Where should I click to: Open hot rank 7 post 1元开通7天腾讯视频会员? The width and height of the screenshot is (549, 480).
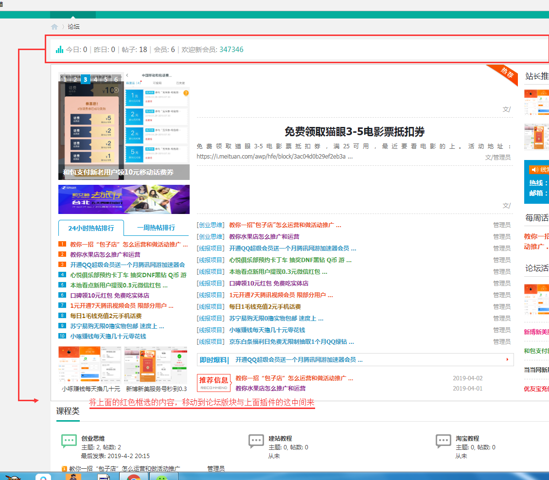[x=122, y=305]
